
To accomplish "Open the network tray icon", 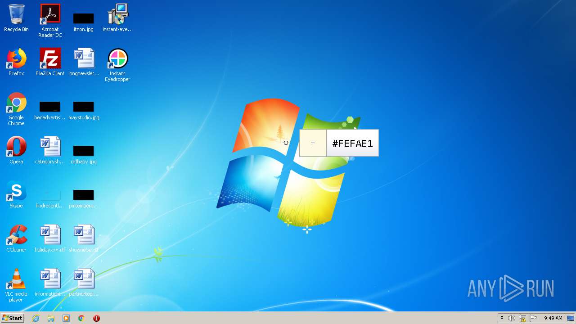I will [x=522, y=318].
